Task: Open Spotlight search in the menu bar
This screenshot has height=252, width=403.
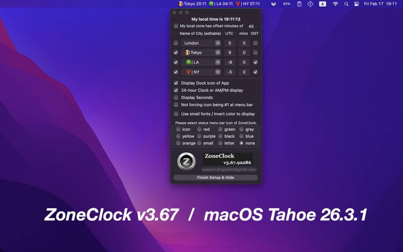Action: [346, 4]
